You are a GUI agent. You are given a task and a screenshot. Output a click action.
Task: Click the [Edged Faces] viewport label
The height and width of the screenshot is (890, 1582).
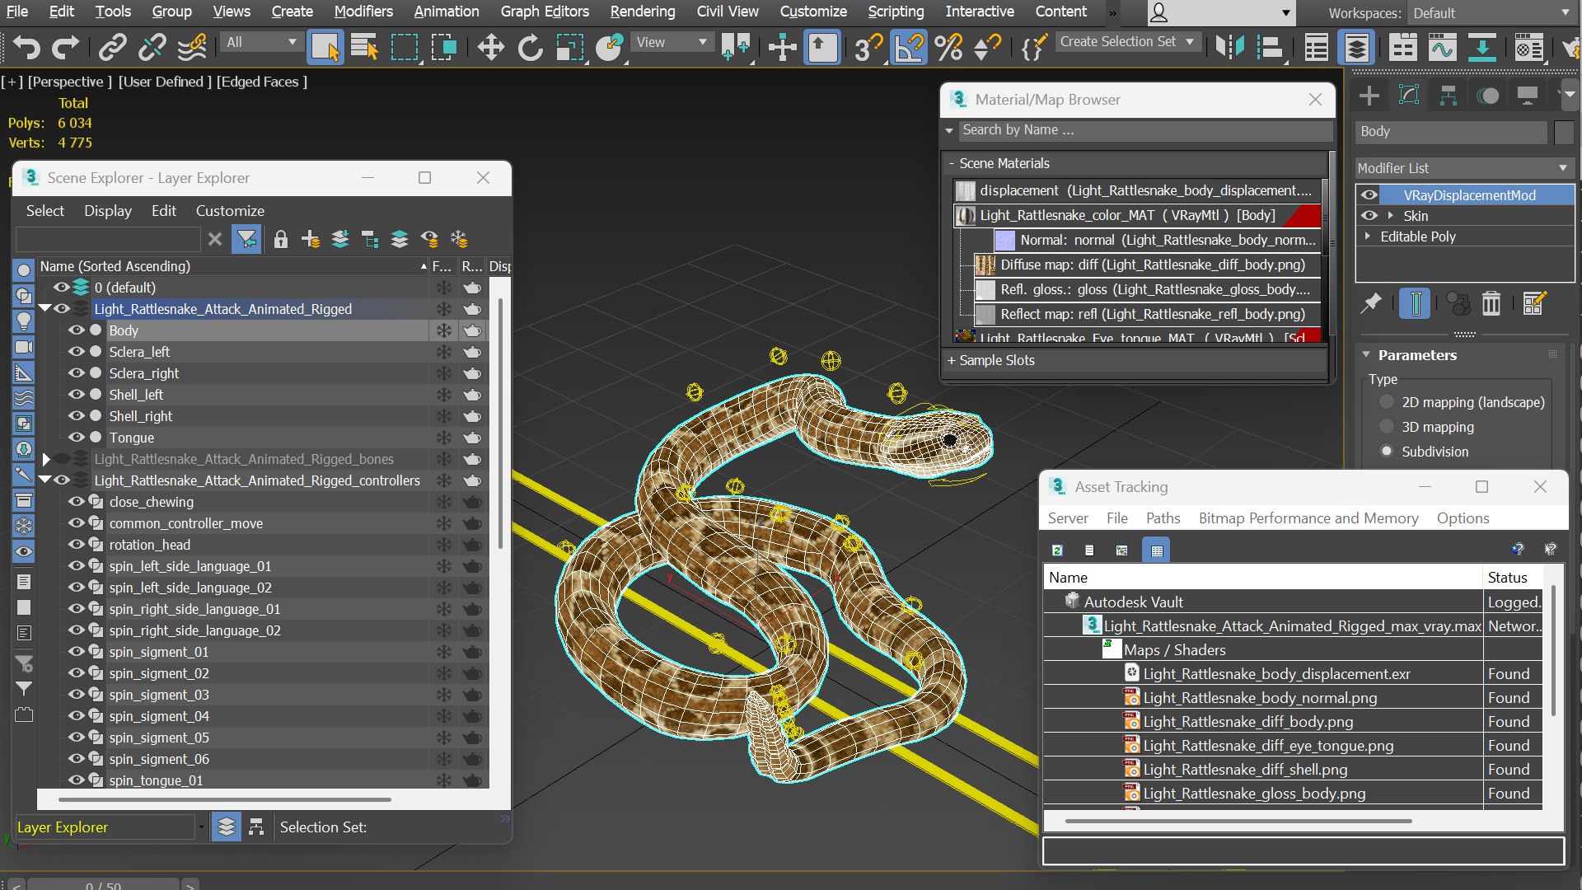pos(261,82)
